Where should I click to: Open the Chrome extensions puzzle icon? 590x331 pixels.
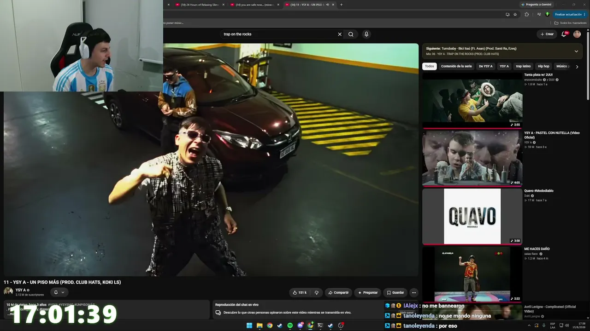(x=527, y=14)
